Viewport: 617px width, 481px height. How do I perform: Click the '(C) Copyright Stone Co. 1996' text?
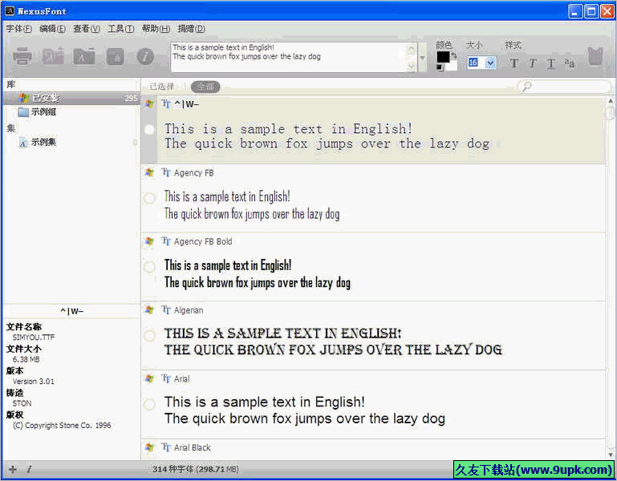pyautogui.click(x=62, y=425)
